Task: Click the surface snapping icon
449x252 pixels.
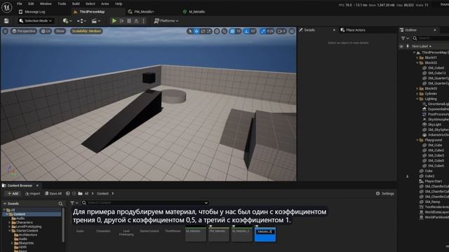Action: point(224,31)
